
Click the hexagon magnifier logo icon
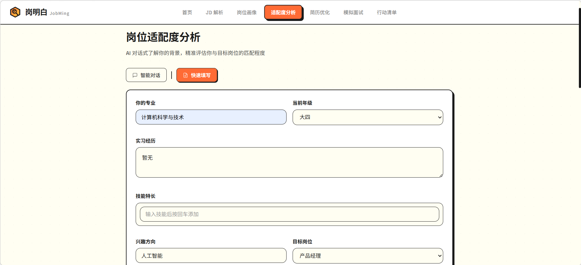click(x=15, y=12)
